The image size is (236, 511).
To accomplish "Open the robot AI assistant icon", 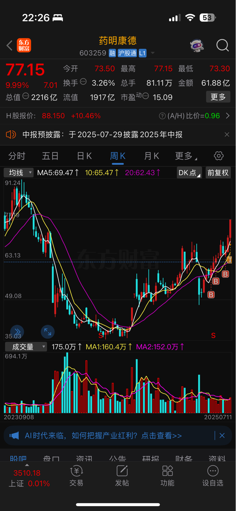I will (x=197, y=46).
